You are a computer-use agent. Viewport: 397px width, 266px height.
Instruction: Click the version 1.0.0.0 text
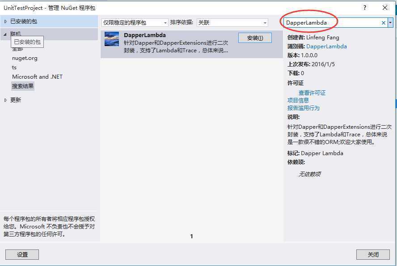click(309, 55)
